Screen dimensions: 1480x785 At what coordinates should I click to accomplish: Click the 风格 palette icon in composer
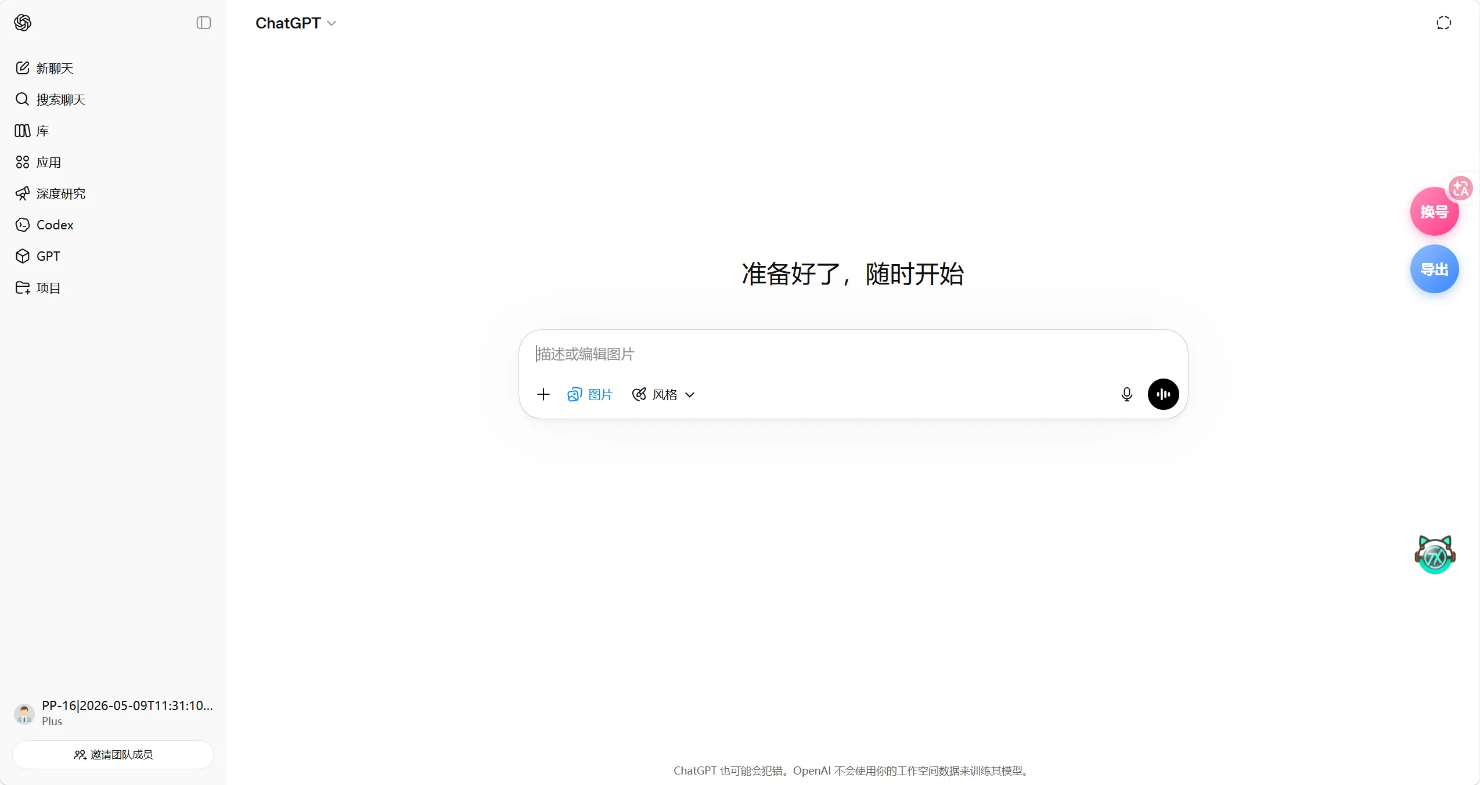(x=639, y=395)
